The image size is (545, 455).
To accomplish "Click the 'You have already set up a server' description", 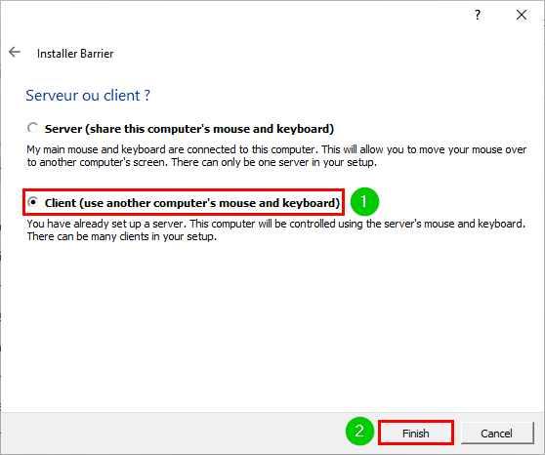I will (x=276, y=229).
